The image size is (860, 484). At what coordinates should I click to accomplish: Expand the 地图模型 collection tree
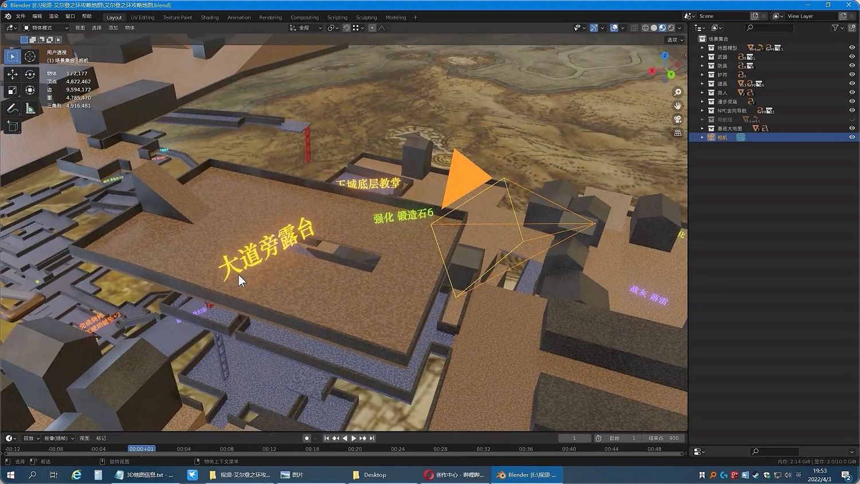[702, 48]
